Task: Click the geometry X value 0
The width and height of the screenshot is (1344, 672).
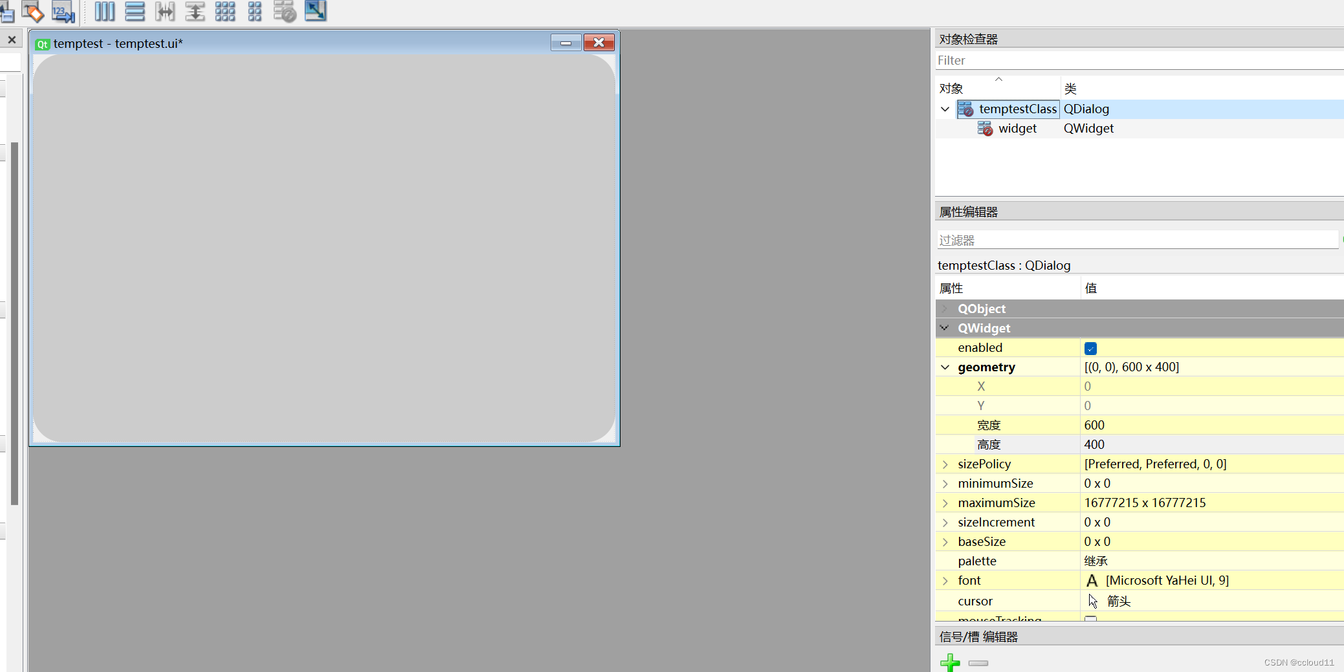Action: pos(1212,386)
